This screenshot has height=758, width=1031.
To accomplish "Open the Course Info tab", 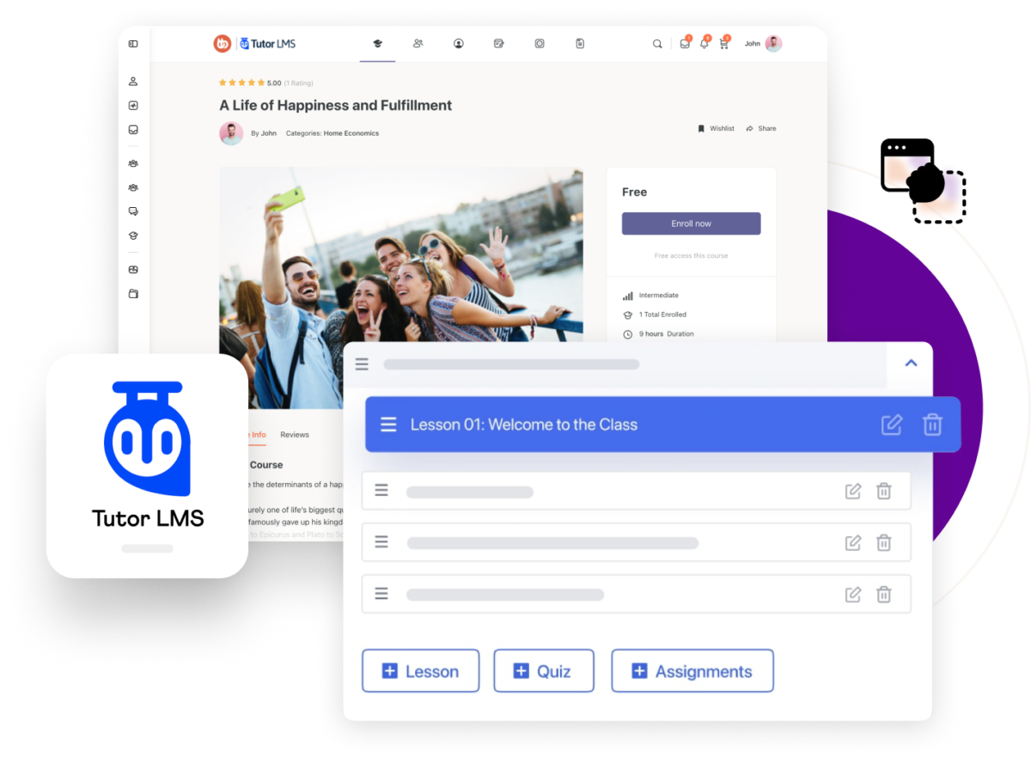I will (x=253, y=434).
